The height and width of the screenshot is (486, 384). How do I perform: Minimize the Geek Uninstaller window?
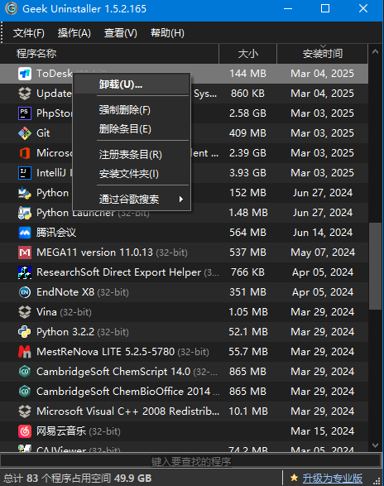click(288, 8)
